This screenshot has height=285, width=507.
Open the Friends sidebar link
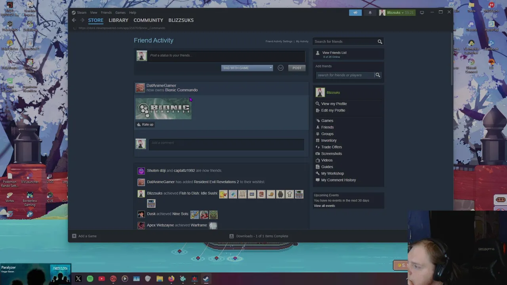[327, 127]
